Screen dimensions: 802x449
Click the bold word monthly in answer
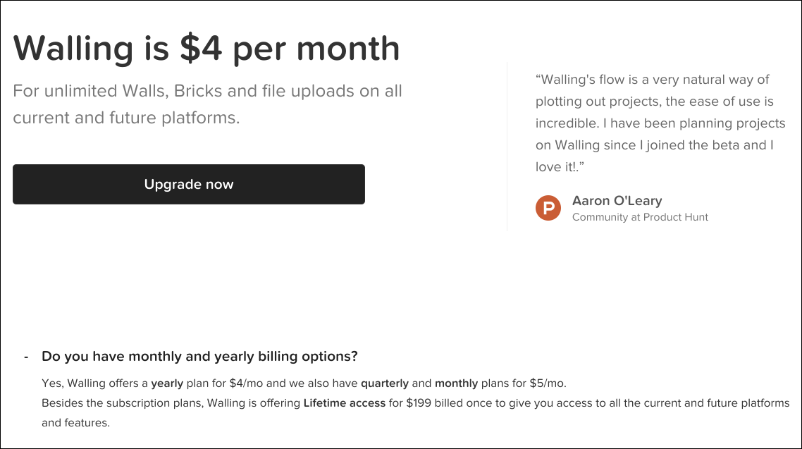(x=456, y=383)
